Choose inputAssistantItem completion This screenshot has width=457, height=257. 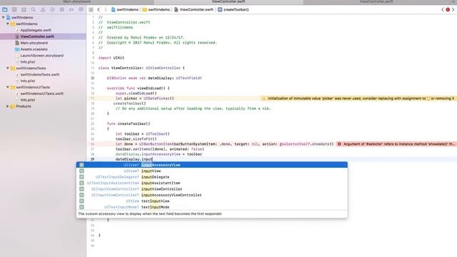coord(212,183)
